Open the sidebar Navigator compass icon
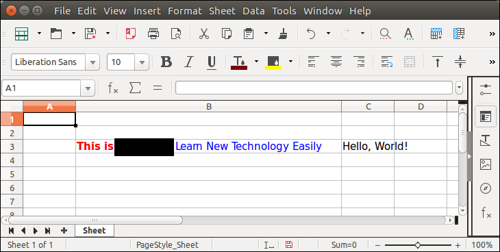The image size is (500, 252). (x=486, y=188)
